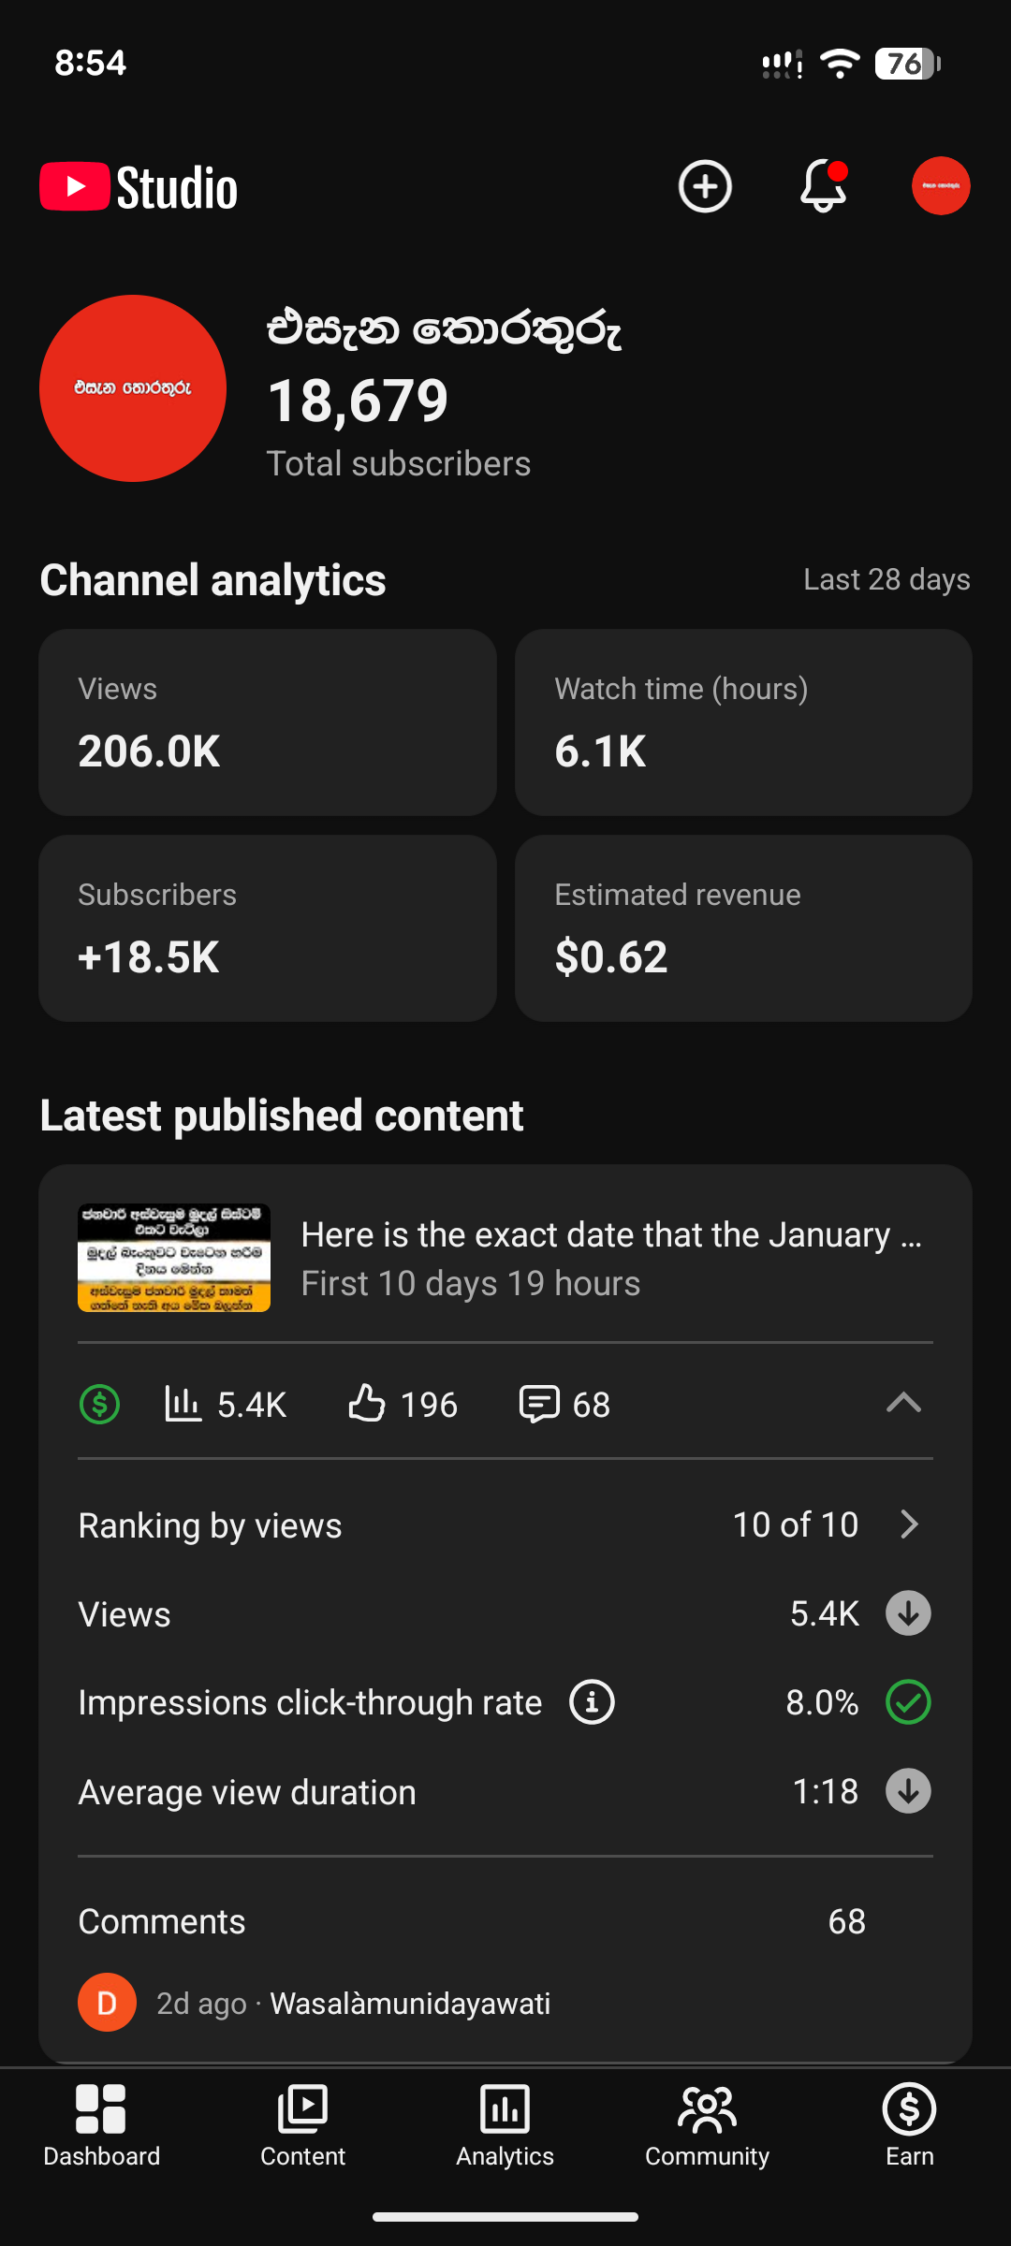
Task: Open the Views analytics card
Action: point(268,722)
